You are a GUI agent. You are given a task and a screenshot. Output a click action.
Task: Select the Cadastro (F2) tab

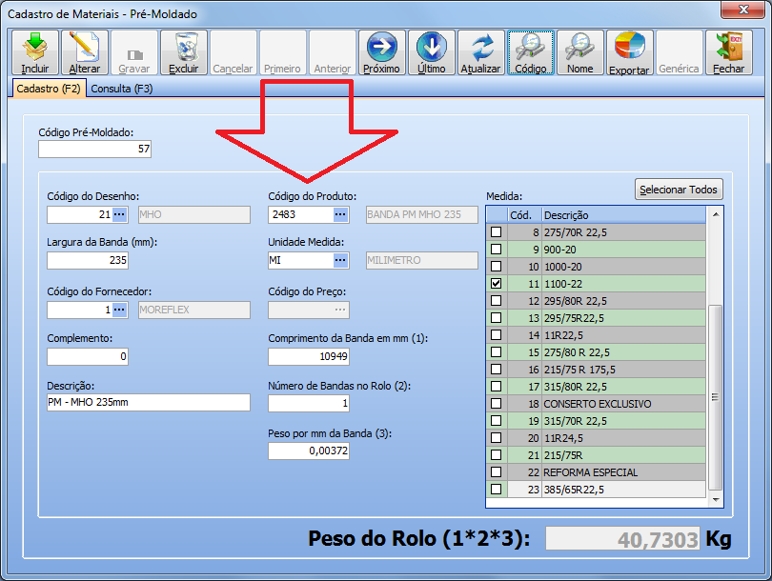(x=50, y=89)
